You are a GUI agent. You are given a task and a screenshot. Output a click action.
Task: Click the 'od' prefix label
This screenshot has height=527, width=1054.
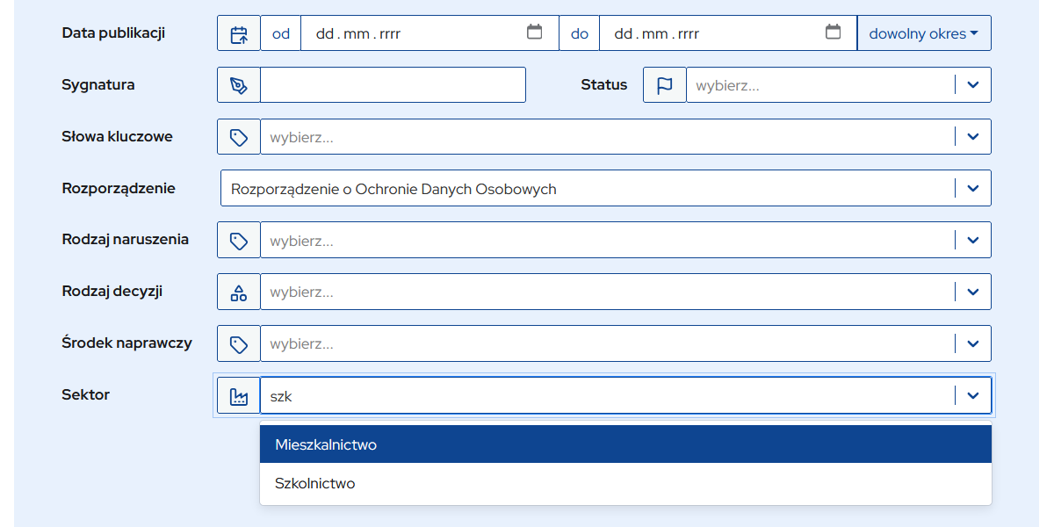(x=281, y=33)
